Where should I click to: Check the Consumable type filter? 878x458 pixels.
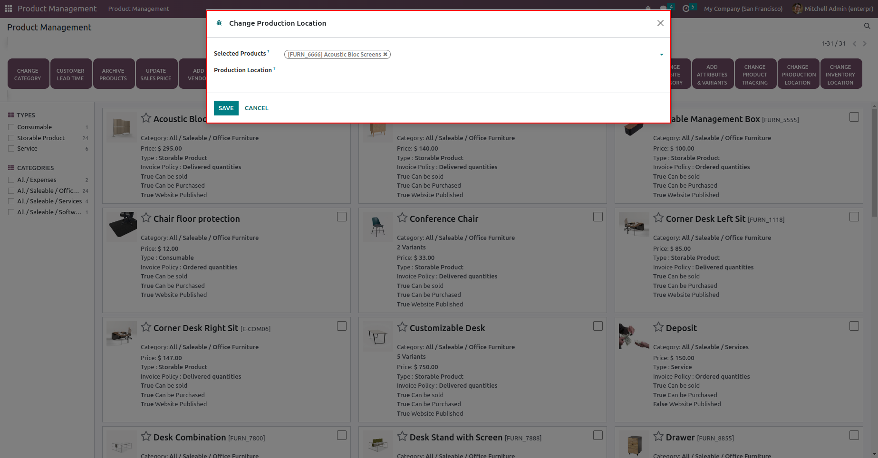(x=11, y=127)
